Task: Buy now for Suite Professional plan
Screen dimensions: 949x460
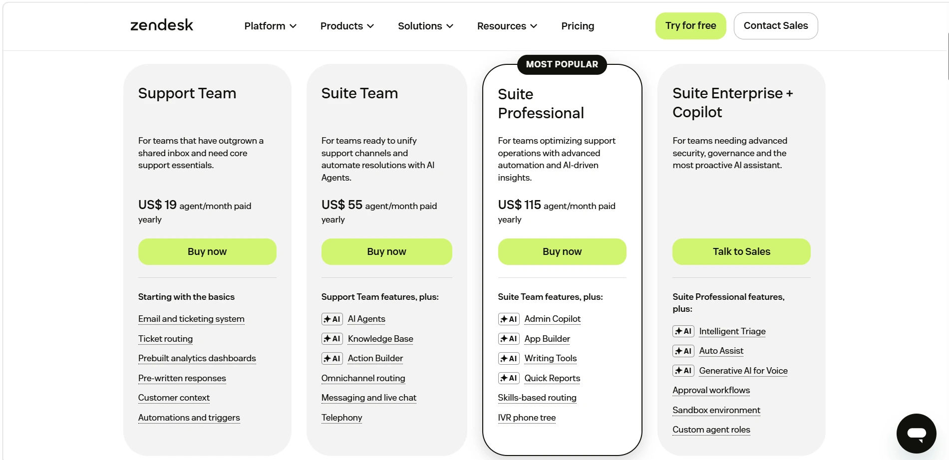Action: 562,251
